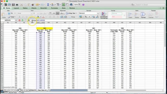Switch to the Review ribbon tab
The width and height of the screenshot is (167, 94).
72,8
